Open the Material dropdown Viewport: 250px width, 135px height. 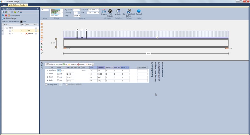click(98, 10)
